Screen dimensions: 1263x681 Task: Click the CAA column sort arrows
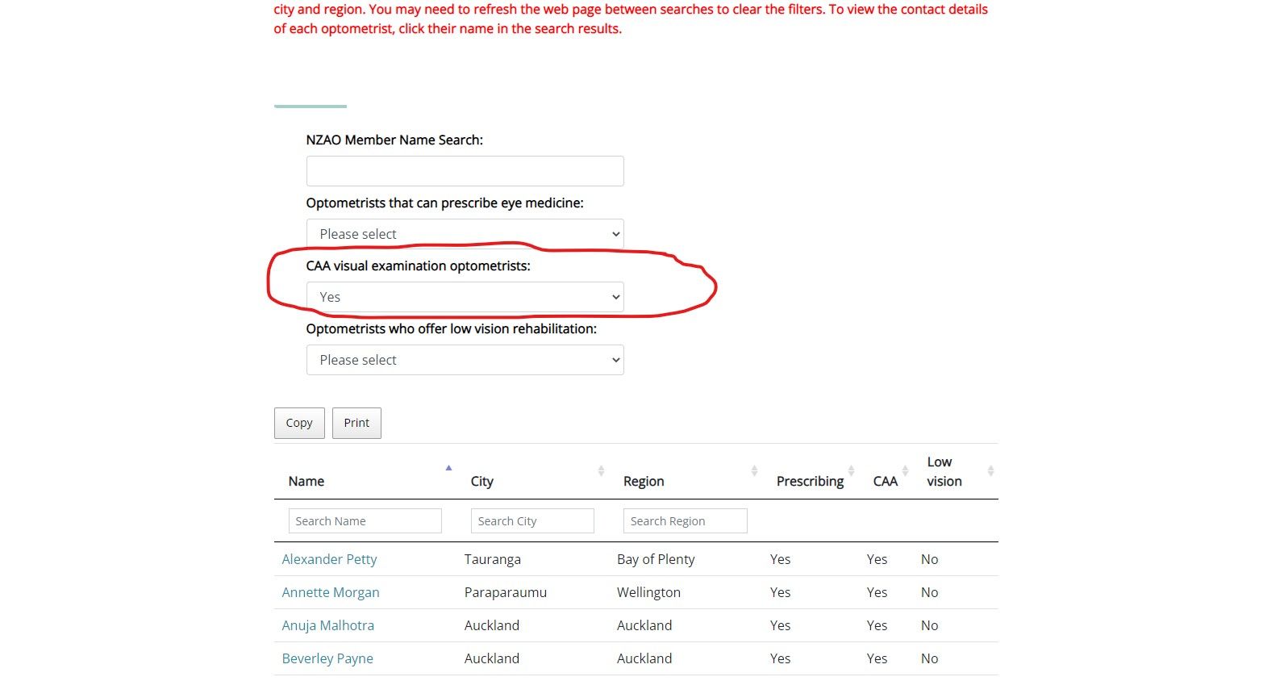pos(904,470)
